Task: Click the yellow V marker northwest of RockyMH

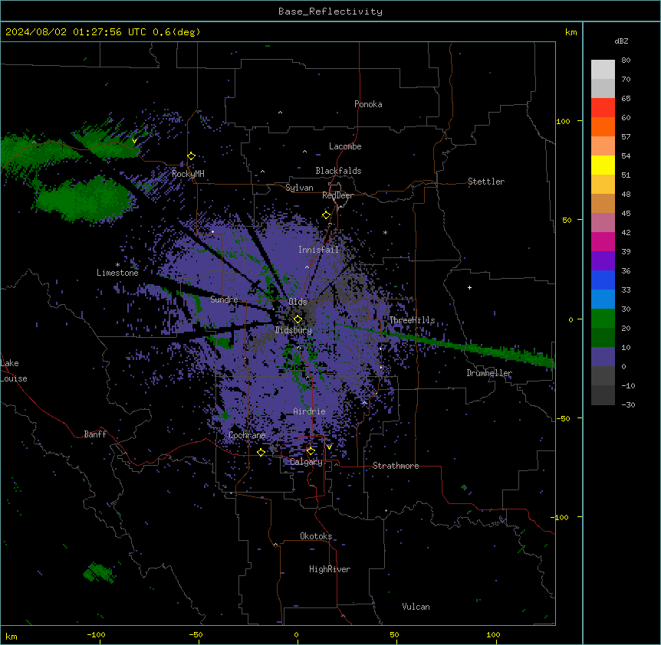Action: [134, 141]
